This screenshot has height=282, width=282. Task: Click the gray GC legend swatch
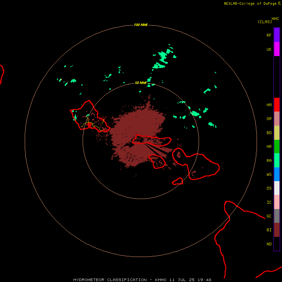pos(277,216)
